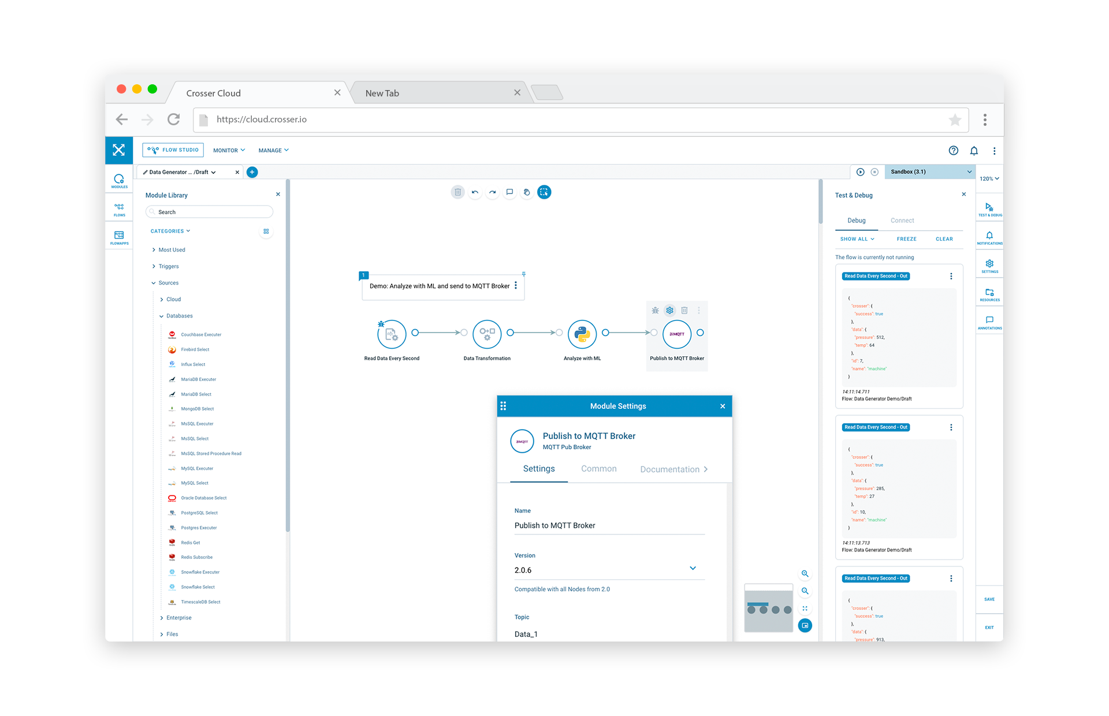Open Annotations in right sidebar
This screenshot has width=1109, height=716.
coord(989,323)
